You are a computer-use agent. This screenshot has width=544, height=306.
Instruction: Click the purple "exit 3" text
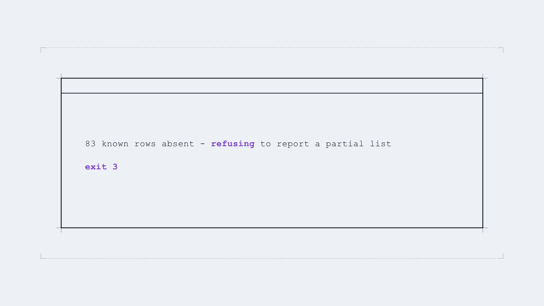tap(101, 167)
